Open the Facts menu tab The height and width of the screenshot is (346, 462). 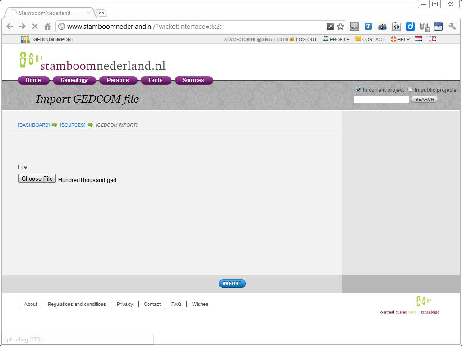tap(156, 80)
